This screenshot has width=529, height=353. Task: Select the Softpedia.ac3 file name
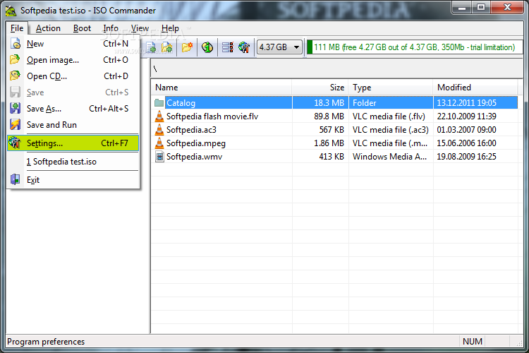pos(191,130)
